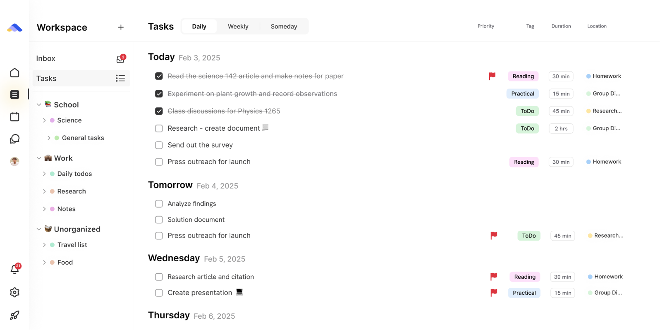This screenshot has width=660, height=330.
Task: Open the Someday tab
Action: click(284, 26)
